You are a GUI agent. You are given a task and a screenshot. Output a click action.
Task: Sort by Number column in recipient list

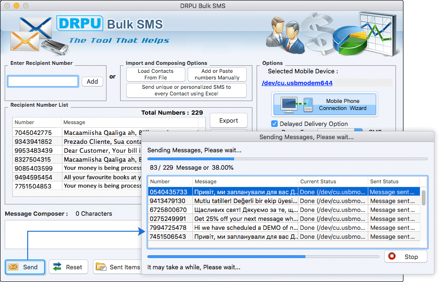pyautogui.click(x=37, y=122)
